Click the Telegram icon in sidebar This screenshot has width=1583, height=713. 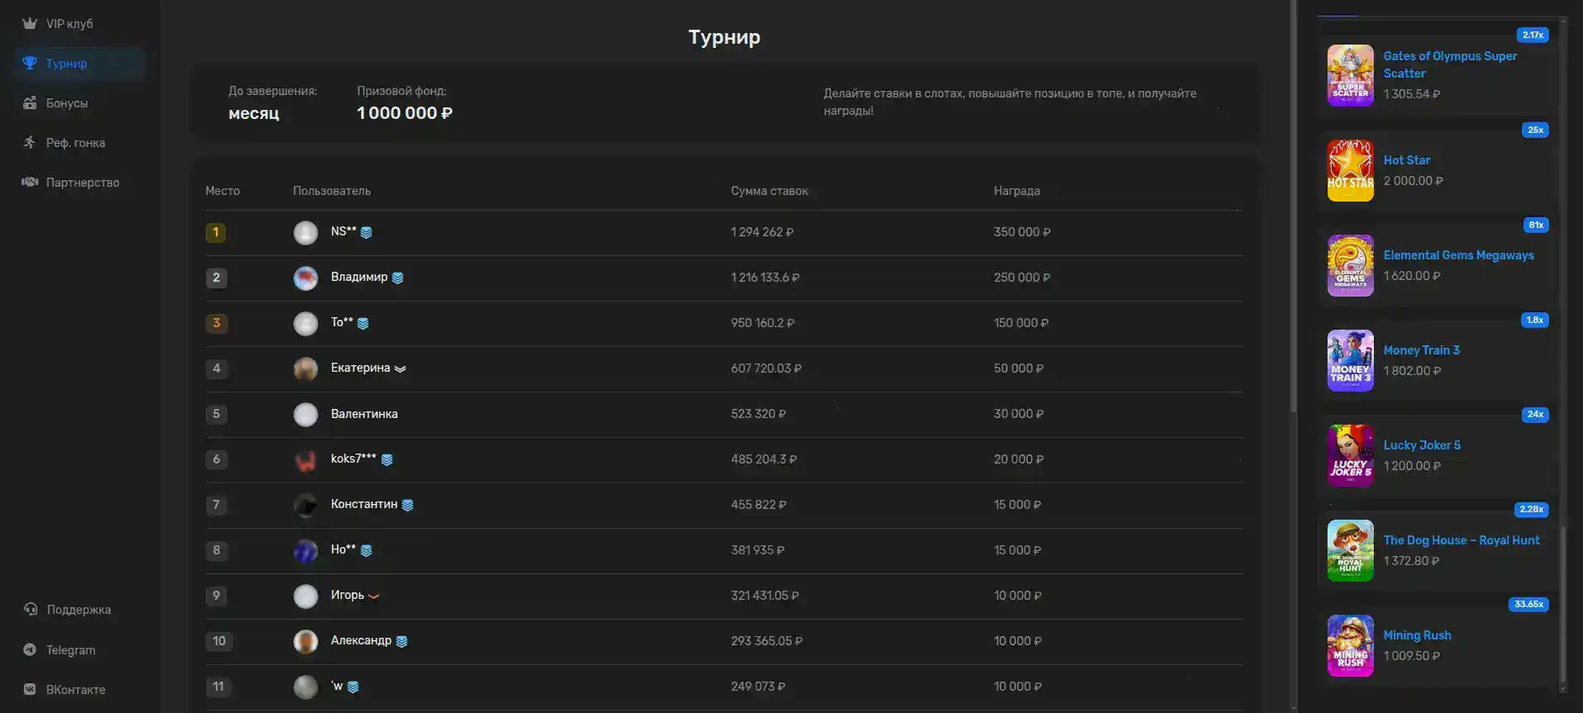click(30, 650)
